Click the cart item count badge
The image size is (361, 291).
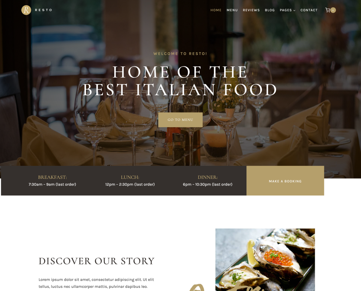(333, 10)
